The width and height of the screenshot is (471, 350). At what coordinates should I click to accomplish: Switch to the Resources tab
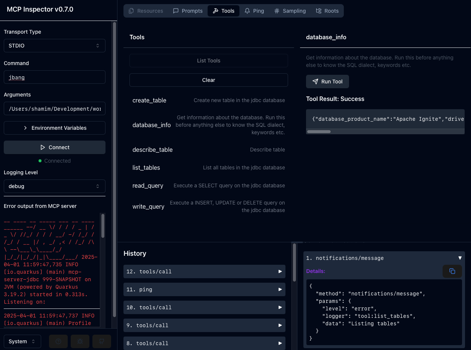point(146,11)
